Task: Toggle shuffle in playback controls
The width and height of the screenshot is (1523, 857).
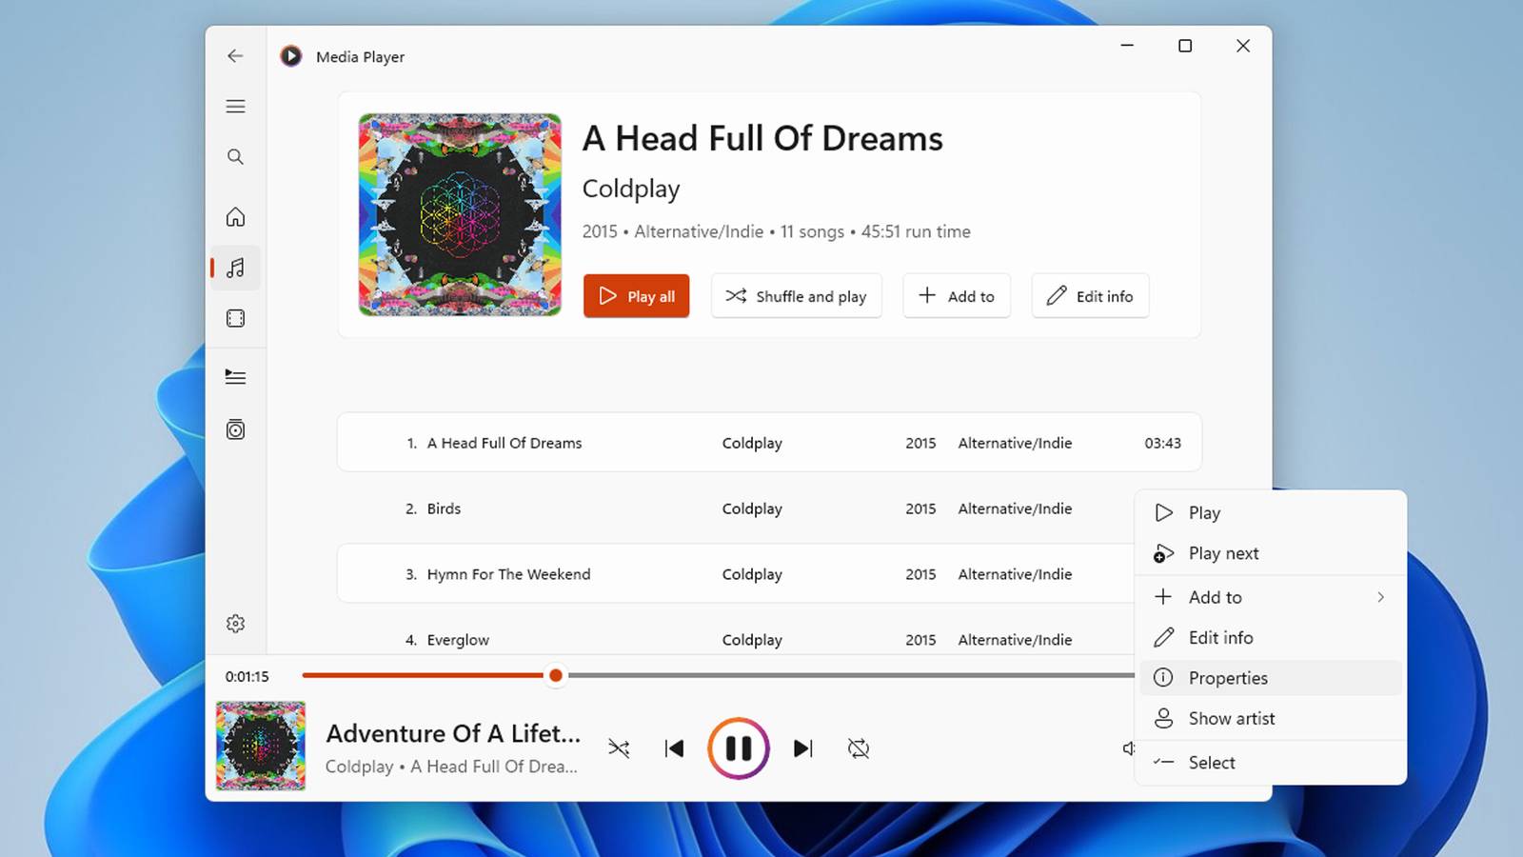Action: coord(619,748)
